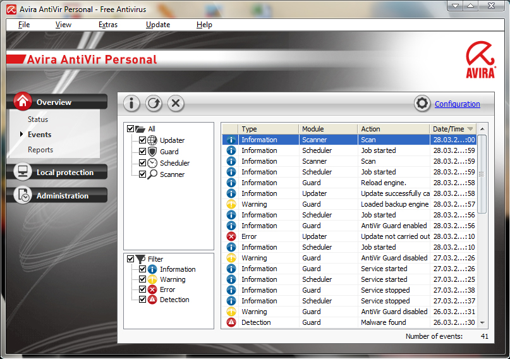
Task: Expand the Local protection section
Action: (64, 173)
